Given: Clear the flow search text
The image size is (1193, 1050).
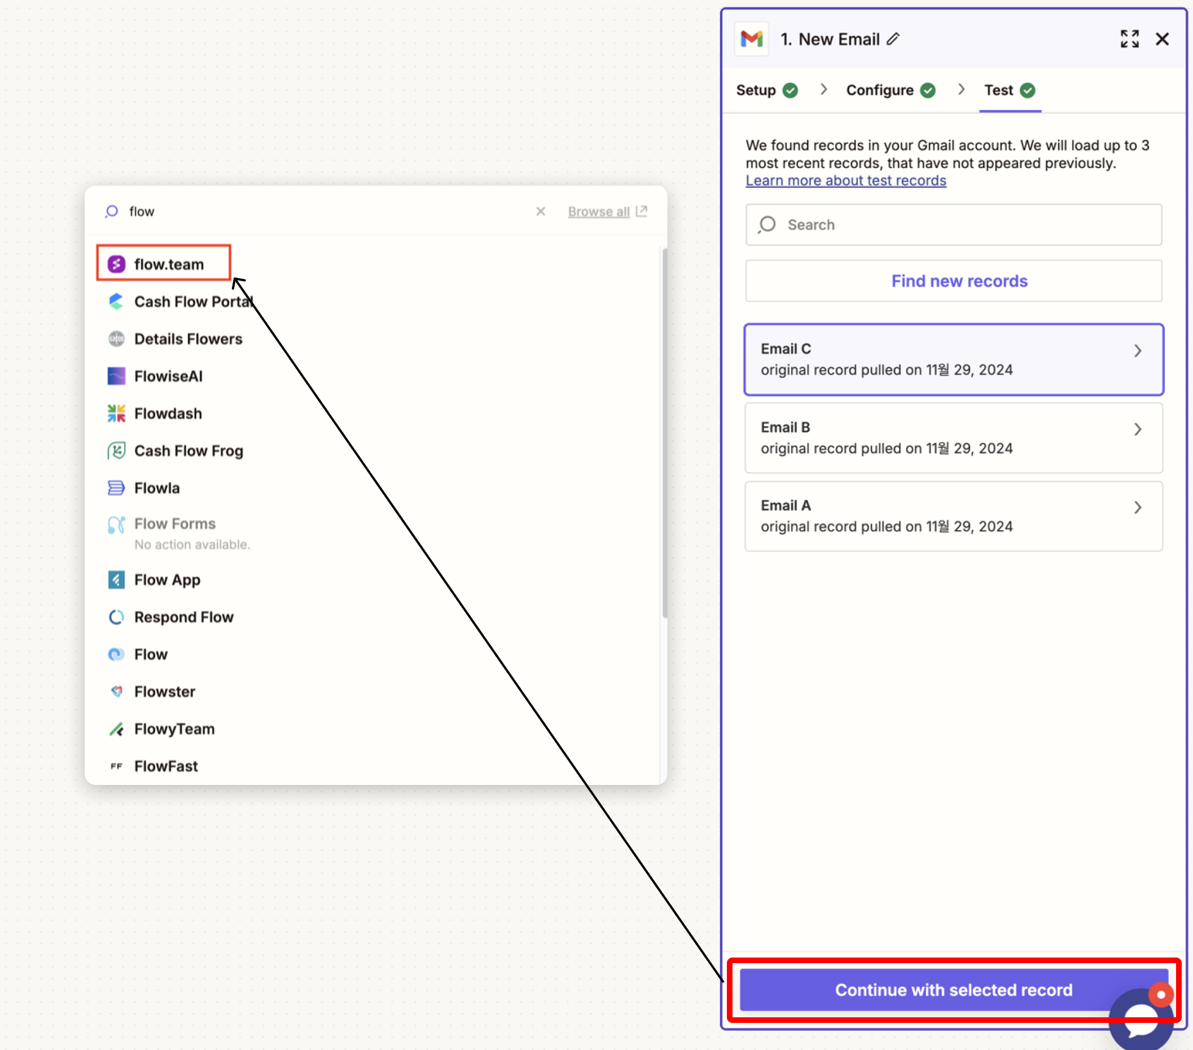Looking at the screenshot, I should (x=541, y=211).
